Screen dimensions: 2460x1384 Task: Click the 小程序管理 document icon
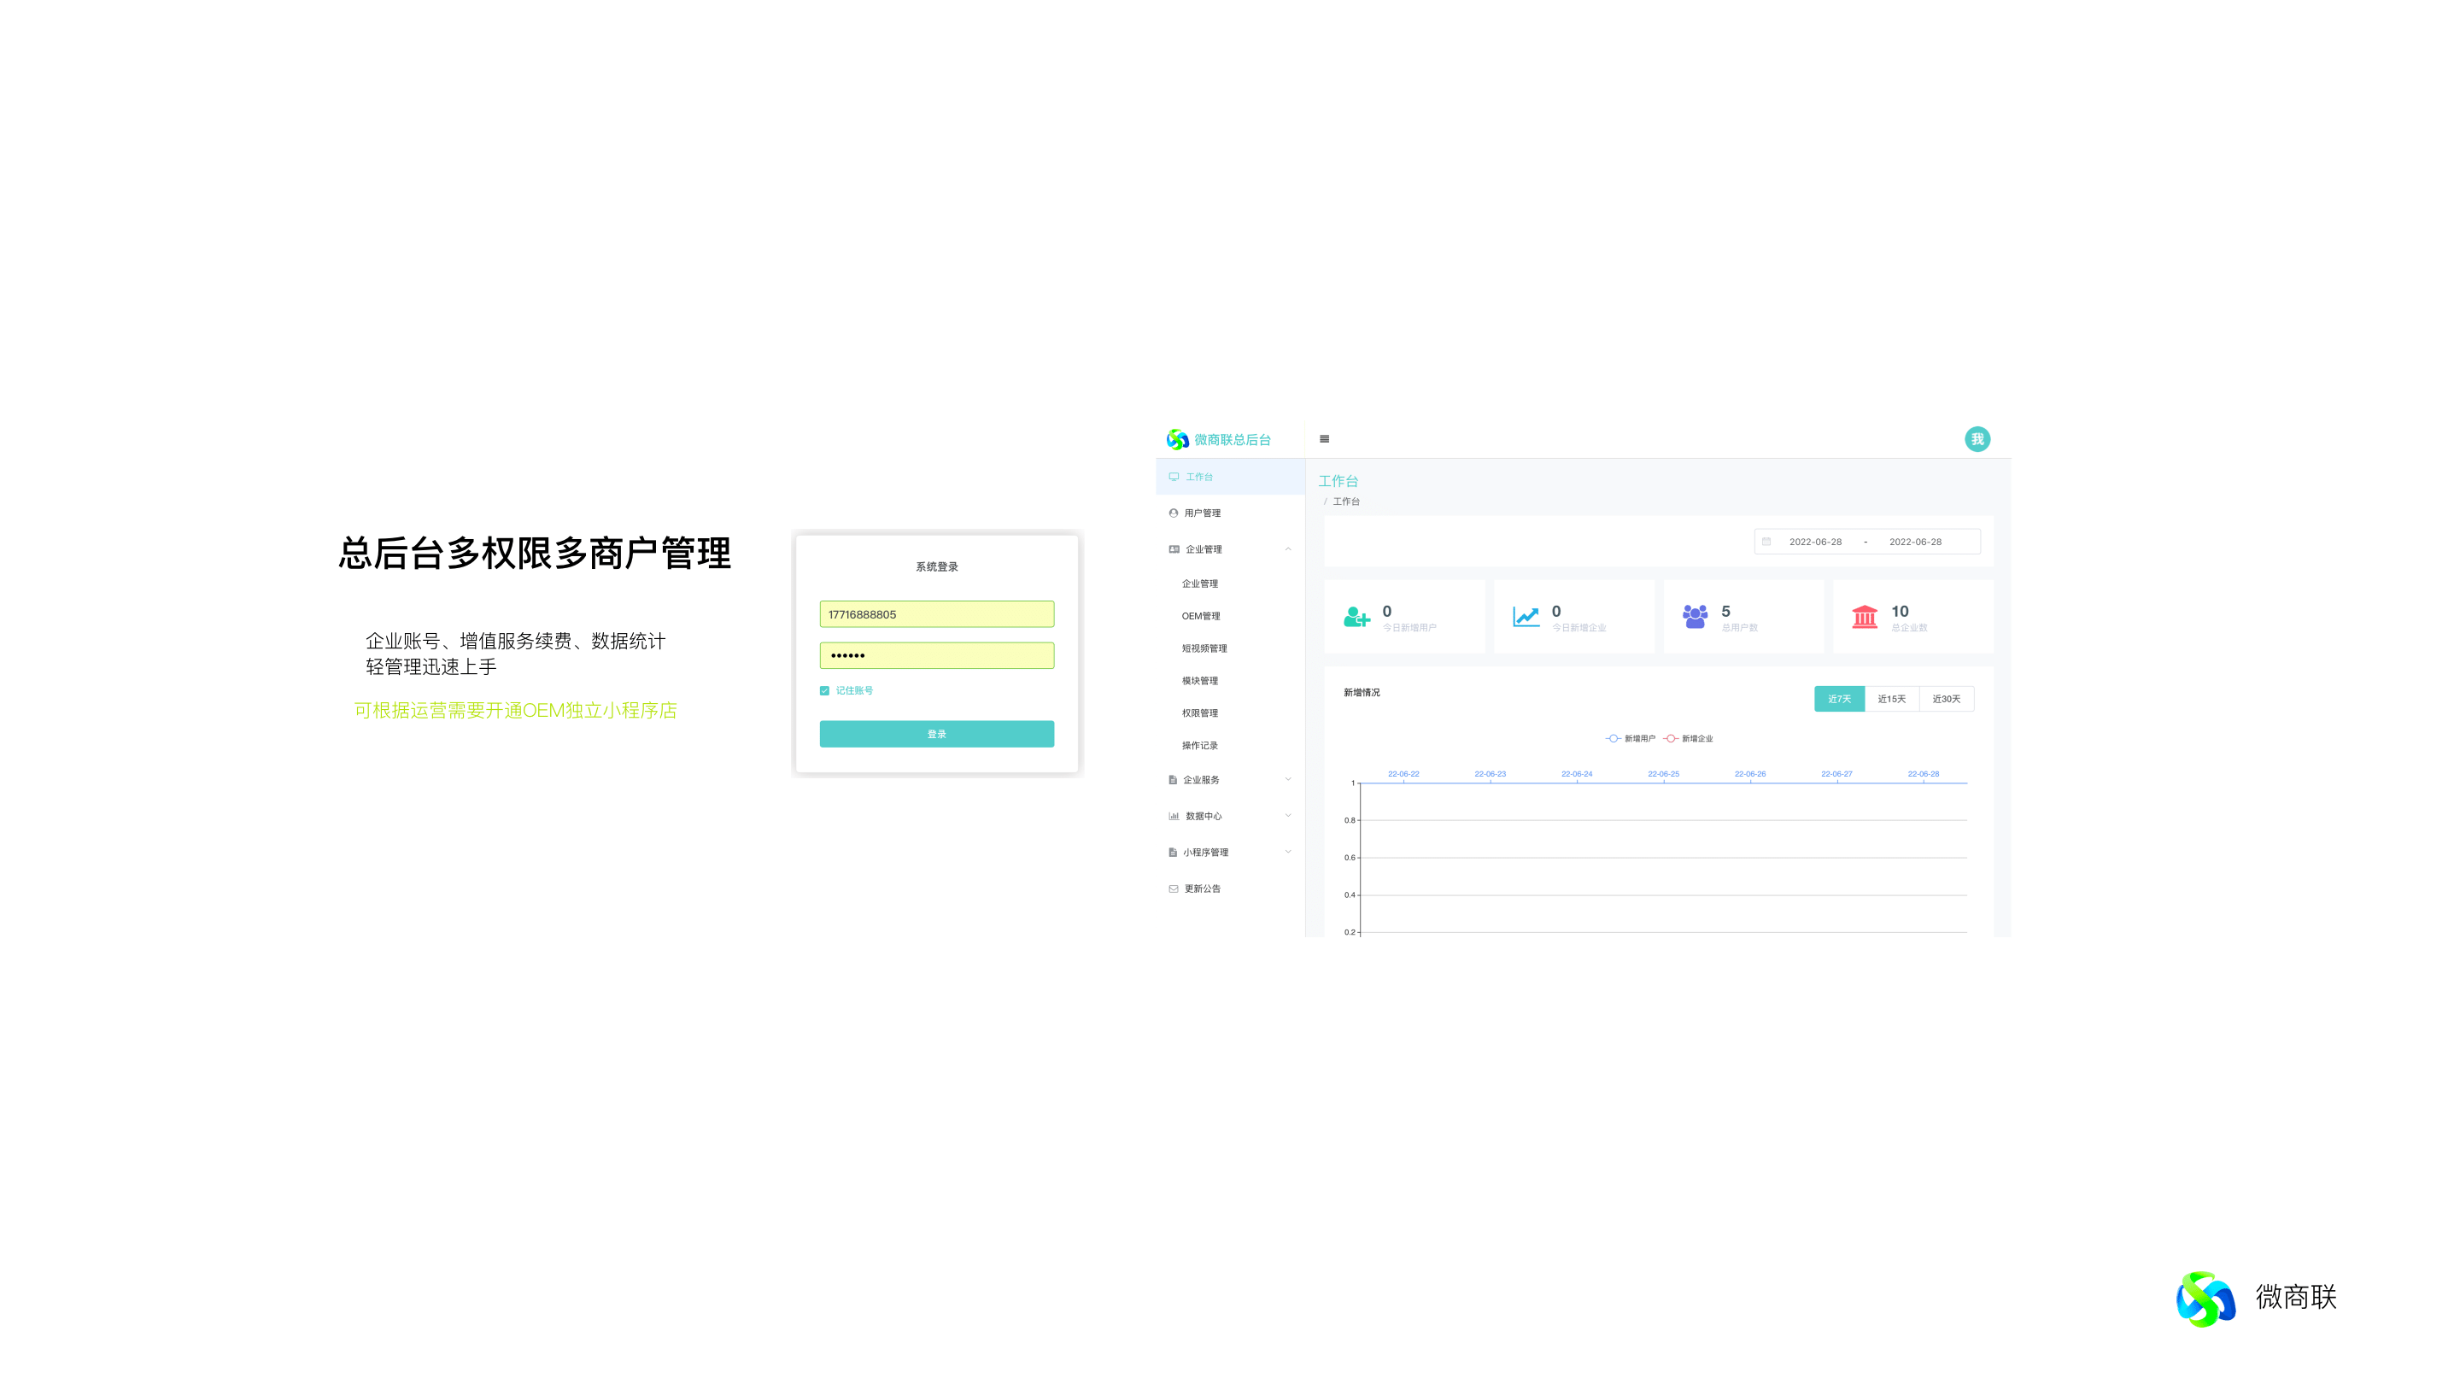coord(1173,852)
